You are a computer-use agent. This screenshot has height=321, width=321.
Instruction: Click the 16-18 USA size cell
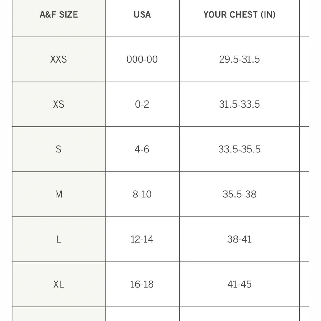click(x=142, y=284)
